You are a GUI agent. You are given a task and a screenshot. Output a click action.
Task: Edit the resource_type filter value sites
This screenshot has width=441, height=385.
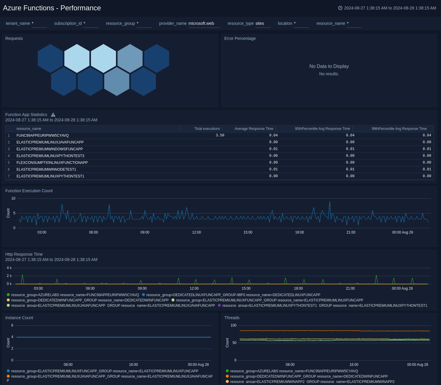(x=263, y=24)
